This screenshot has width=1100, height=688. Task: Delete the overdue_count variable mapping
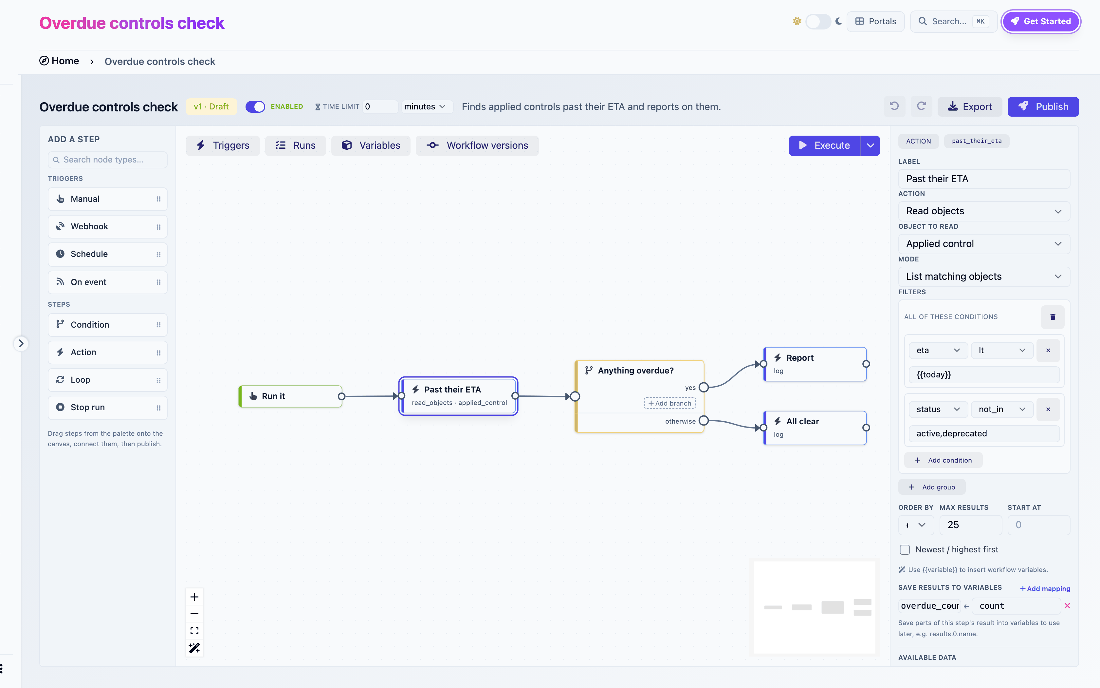coord(1067,606)
